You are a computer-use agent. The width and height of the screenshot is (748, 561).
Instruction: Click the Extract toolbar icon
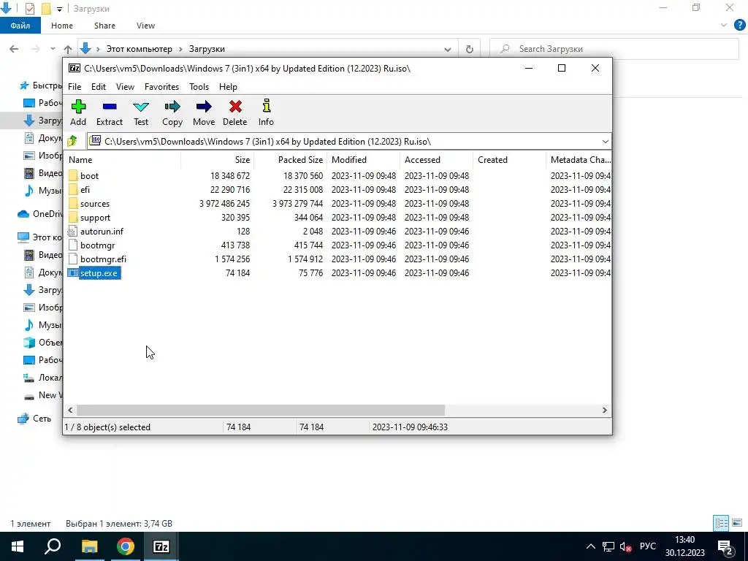coord(110,107)
